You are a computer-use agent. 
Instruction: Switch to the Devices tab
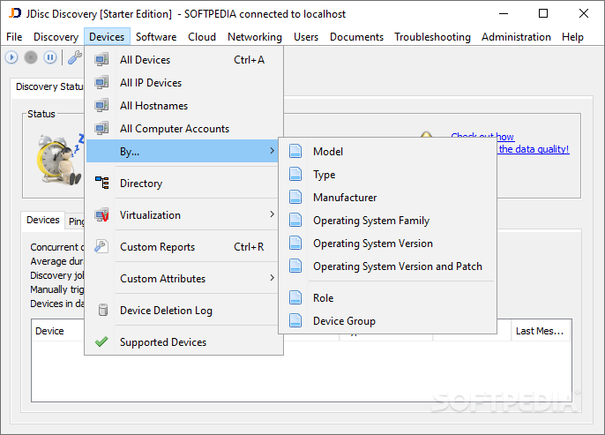click(43, 220)
